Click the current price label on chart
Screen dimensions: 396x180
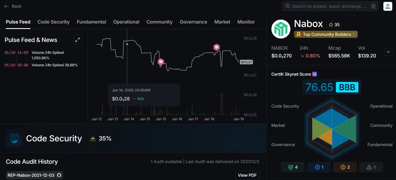click(x=246, y=62)
